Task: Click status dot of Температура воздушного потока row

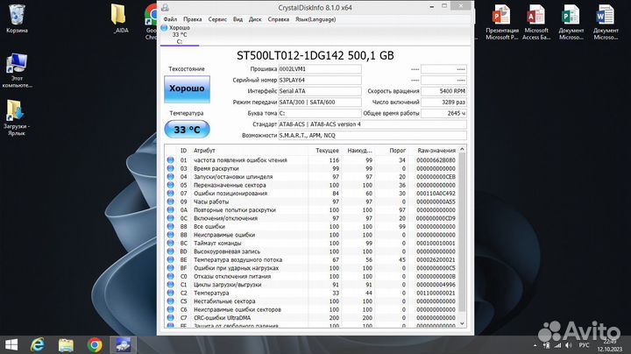Action: [x=171, y=260]
